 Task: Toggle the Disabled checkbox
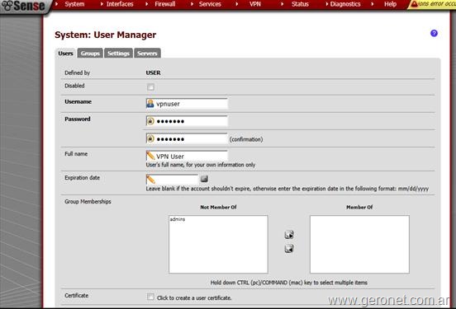(150, 87)
